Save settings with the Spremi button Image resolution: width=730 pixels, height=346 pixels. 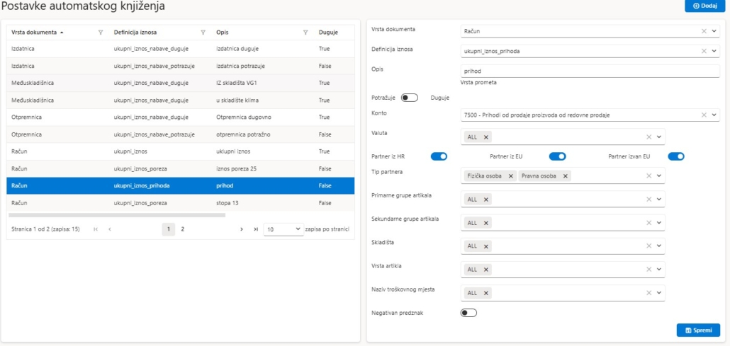pos(698,330)
